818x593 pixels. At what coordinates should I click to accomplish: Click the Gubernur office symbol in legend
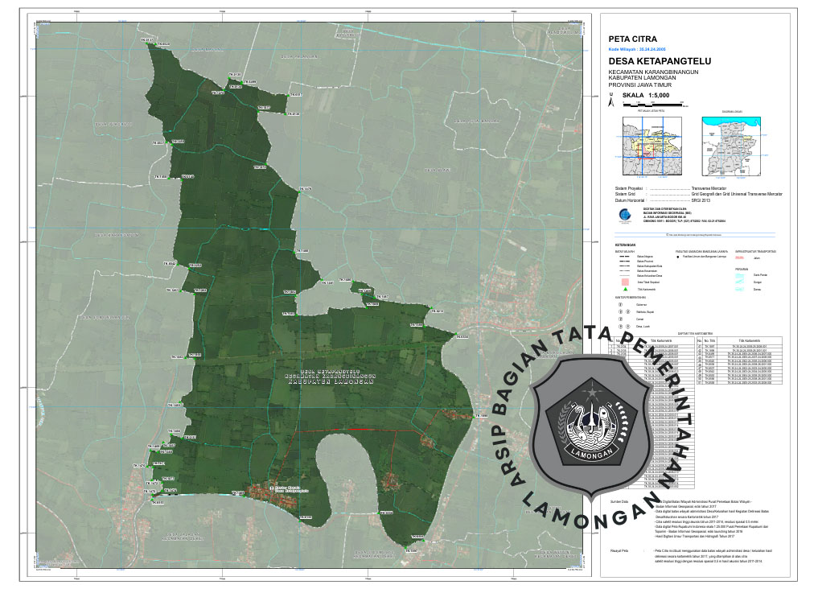620,306
